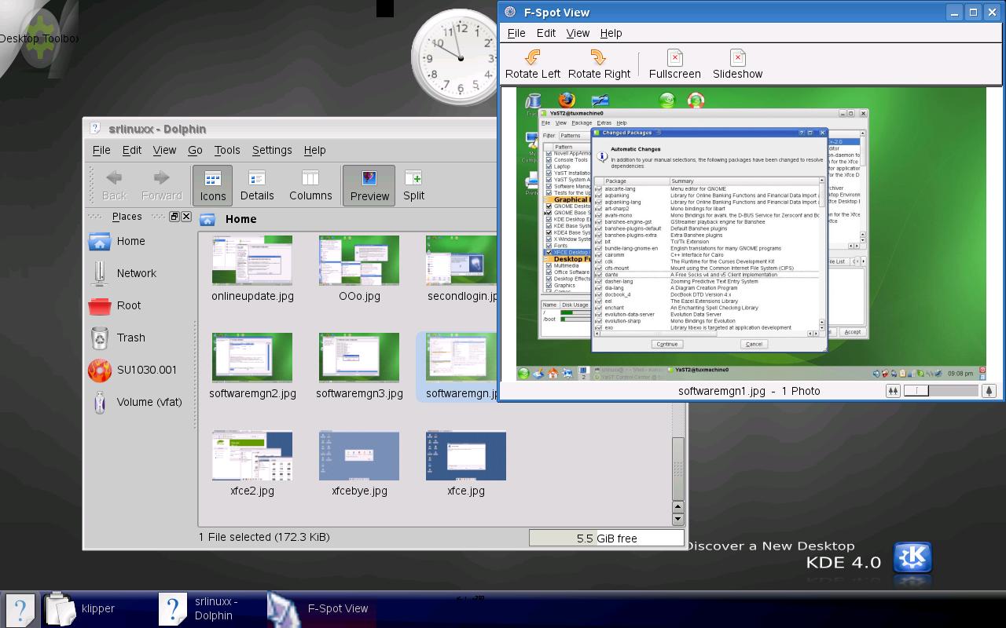Click the Places panel title
Viewport: 1006px width, 628px height.
coord(127,217)
